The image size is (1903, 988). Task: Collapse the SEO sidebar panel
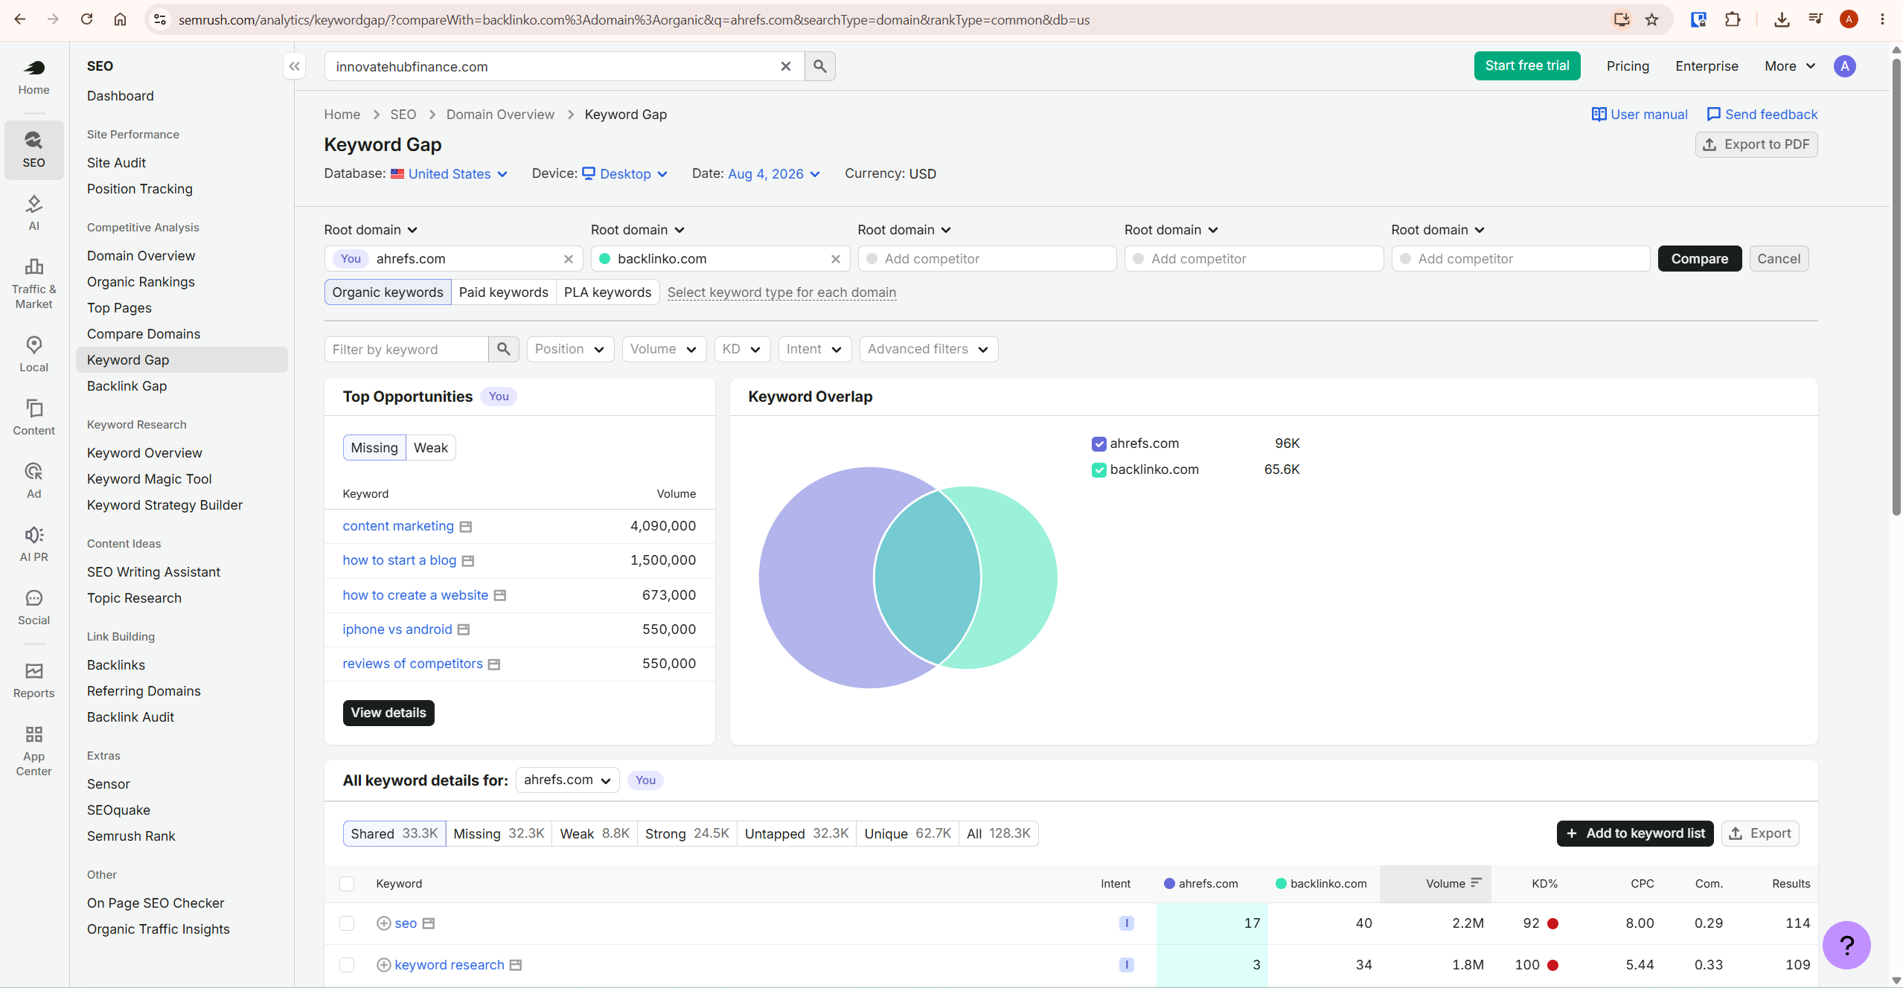pyautogui.click(x=294, y=66)
